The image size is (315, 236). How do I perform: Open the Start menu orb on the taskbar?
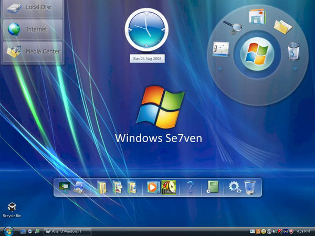pos(8,231)
